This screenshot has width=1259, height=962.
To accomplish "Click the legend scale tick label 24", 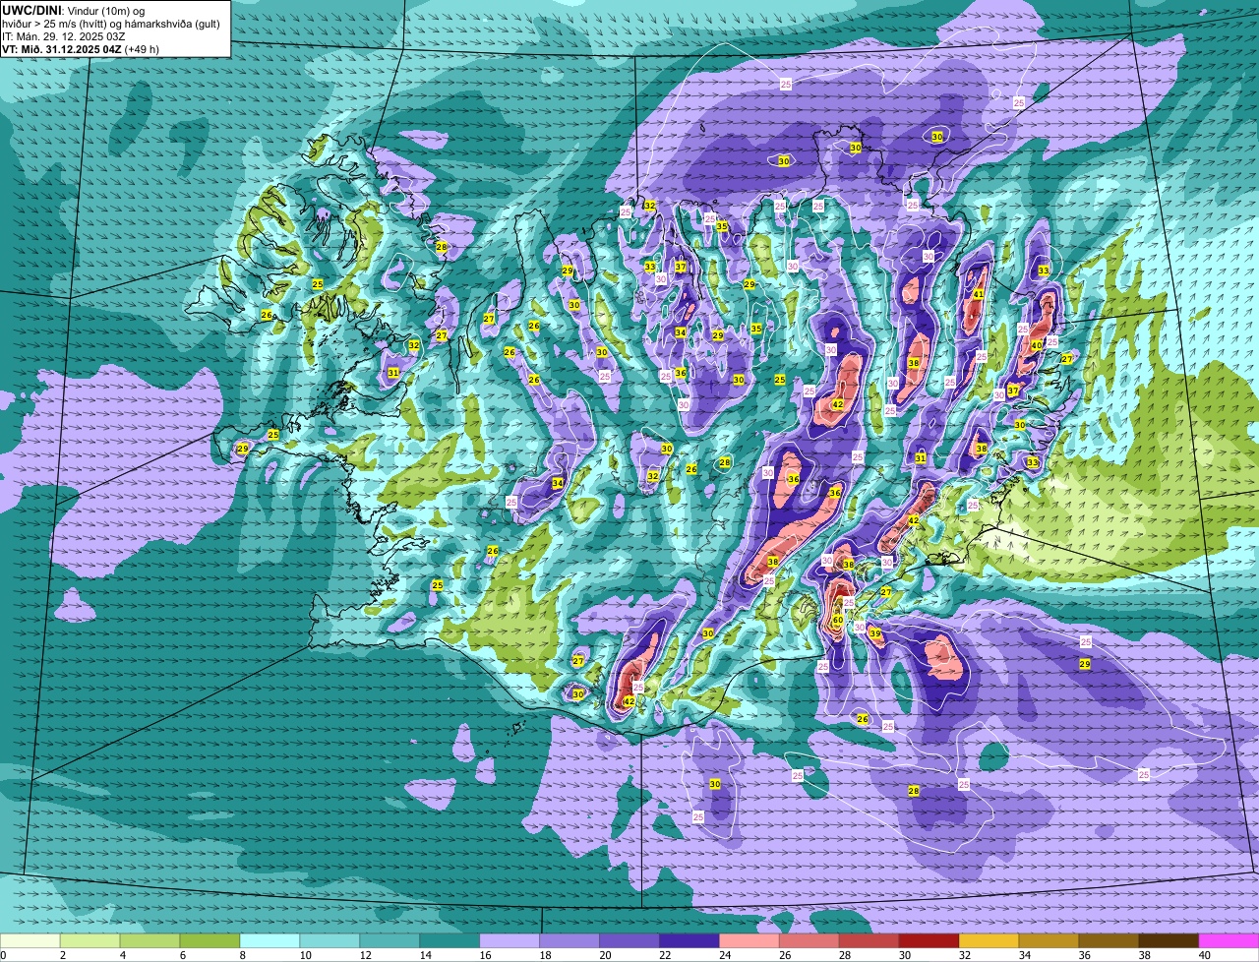I will tap(725, 955).
